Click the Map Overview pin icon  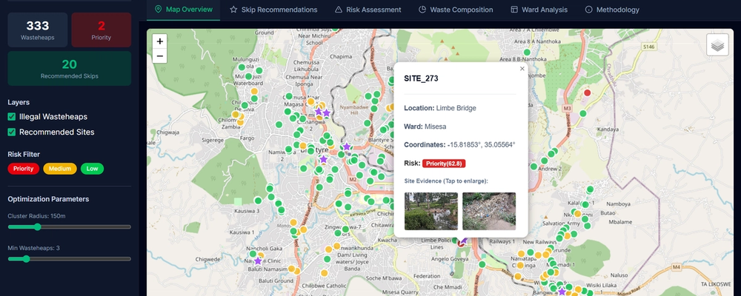click(x=159, y=10)
